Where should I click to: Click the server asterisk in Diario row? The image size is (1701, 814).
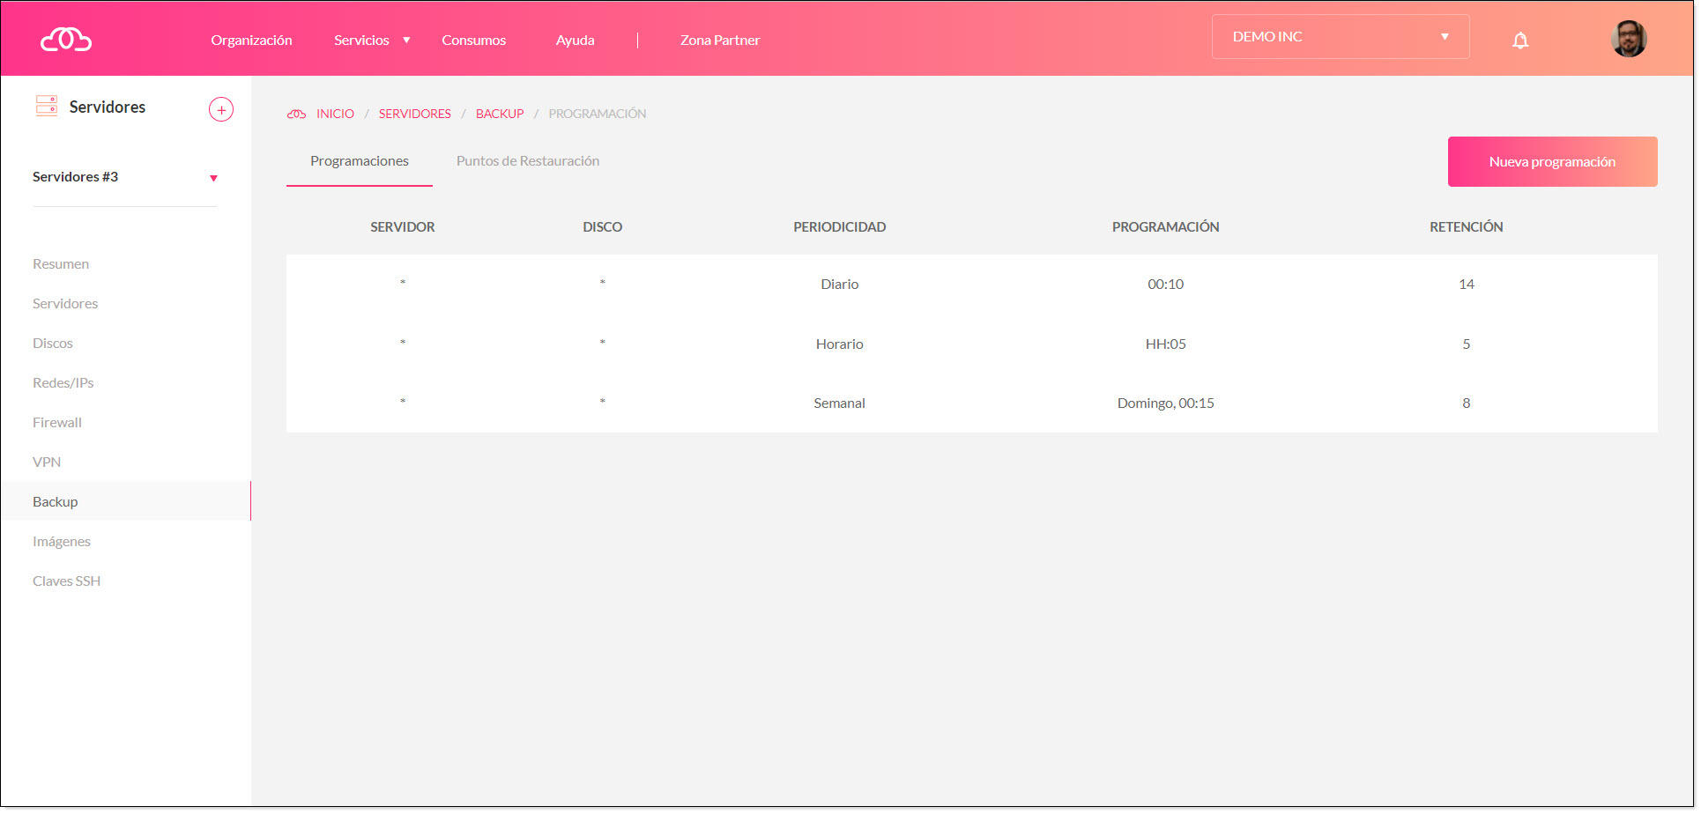403,283
